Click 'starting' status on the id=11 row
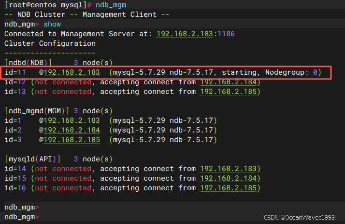This screenshot has height=224, width=345. coord(239,72)
